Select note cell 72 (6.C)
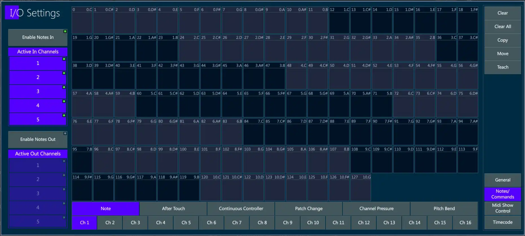525x236 pixels. click(404, 104)
